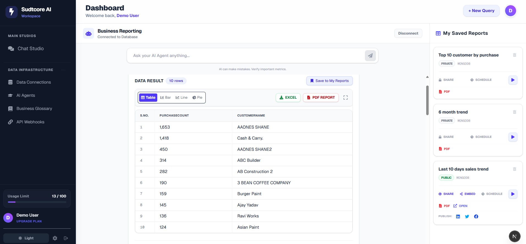Select the Line chart view
This screenshot has height=244, width=526.
tap(181, 98)
